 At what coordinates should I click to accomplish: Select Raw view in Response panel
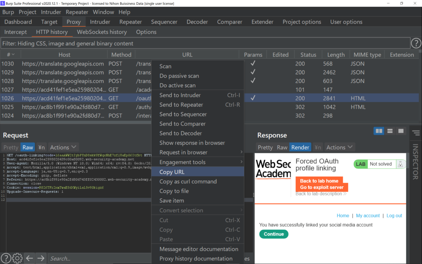[x=282, y=147]
